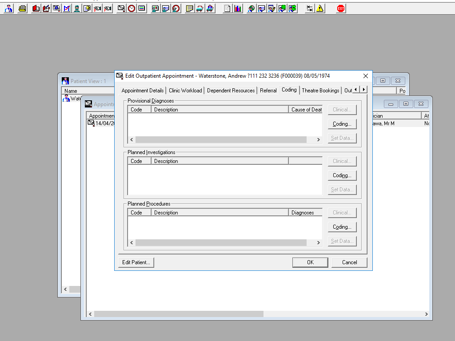455x341 pixels.
Task: Click the blank document toolbar icon
Action: (x=227, y=8)
